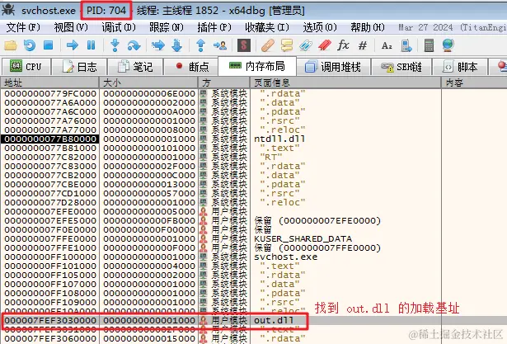Switch to the 调用堆栈 tab
Viewport: 507px width, 344px height.
333,67
